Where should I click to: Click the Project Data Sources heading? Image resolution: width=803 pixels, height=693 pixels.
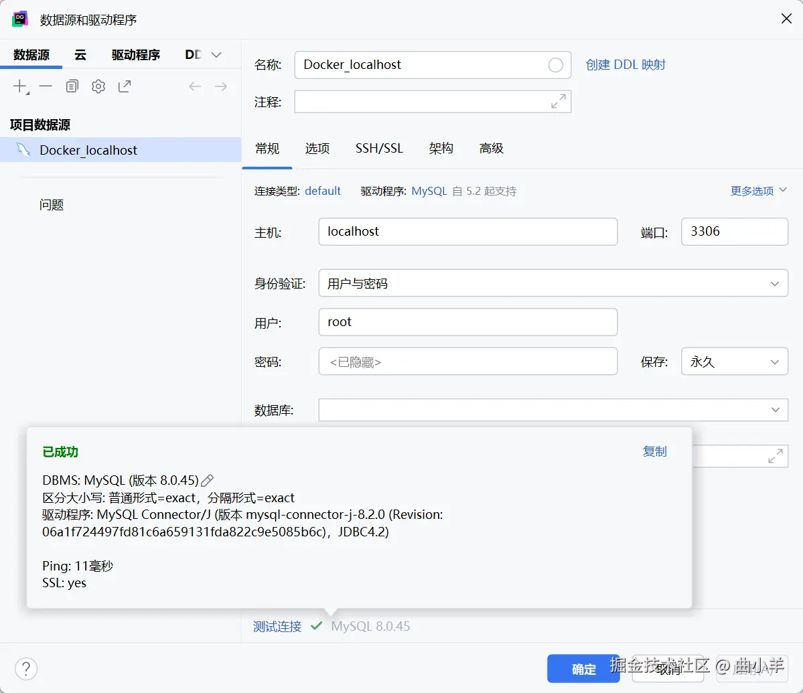coord(40,125)
